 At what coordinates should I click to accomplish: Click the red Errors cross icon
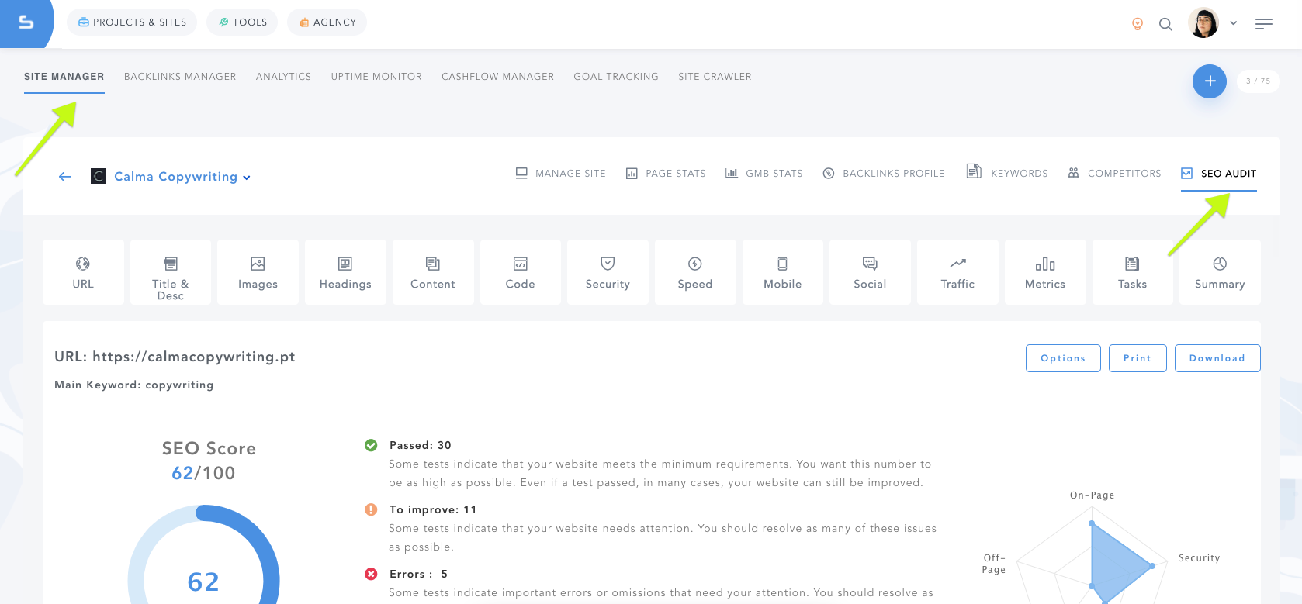[371, 574]
